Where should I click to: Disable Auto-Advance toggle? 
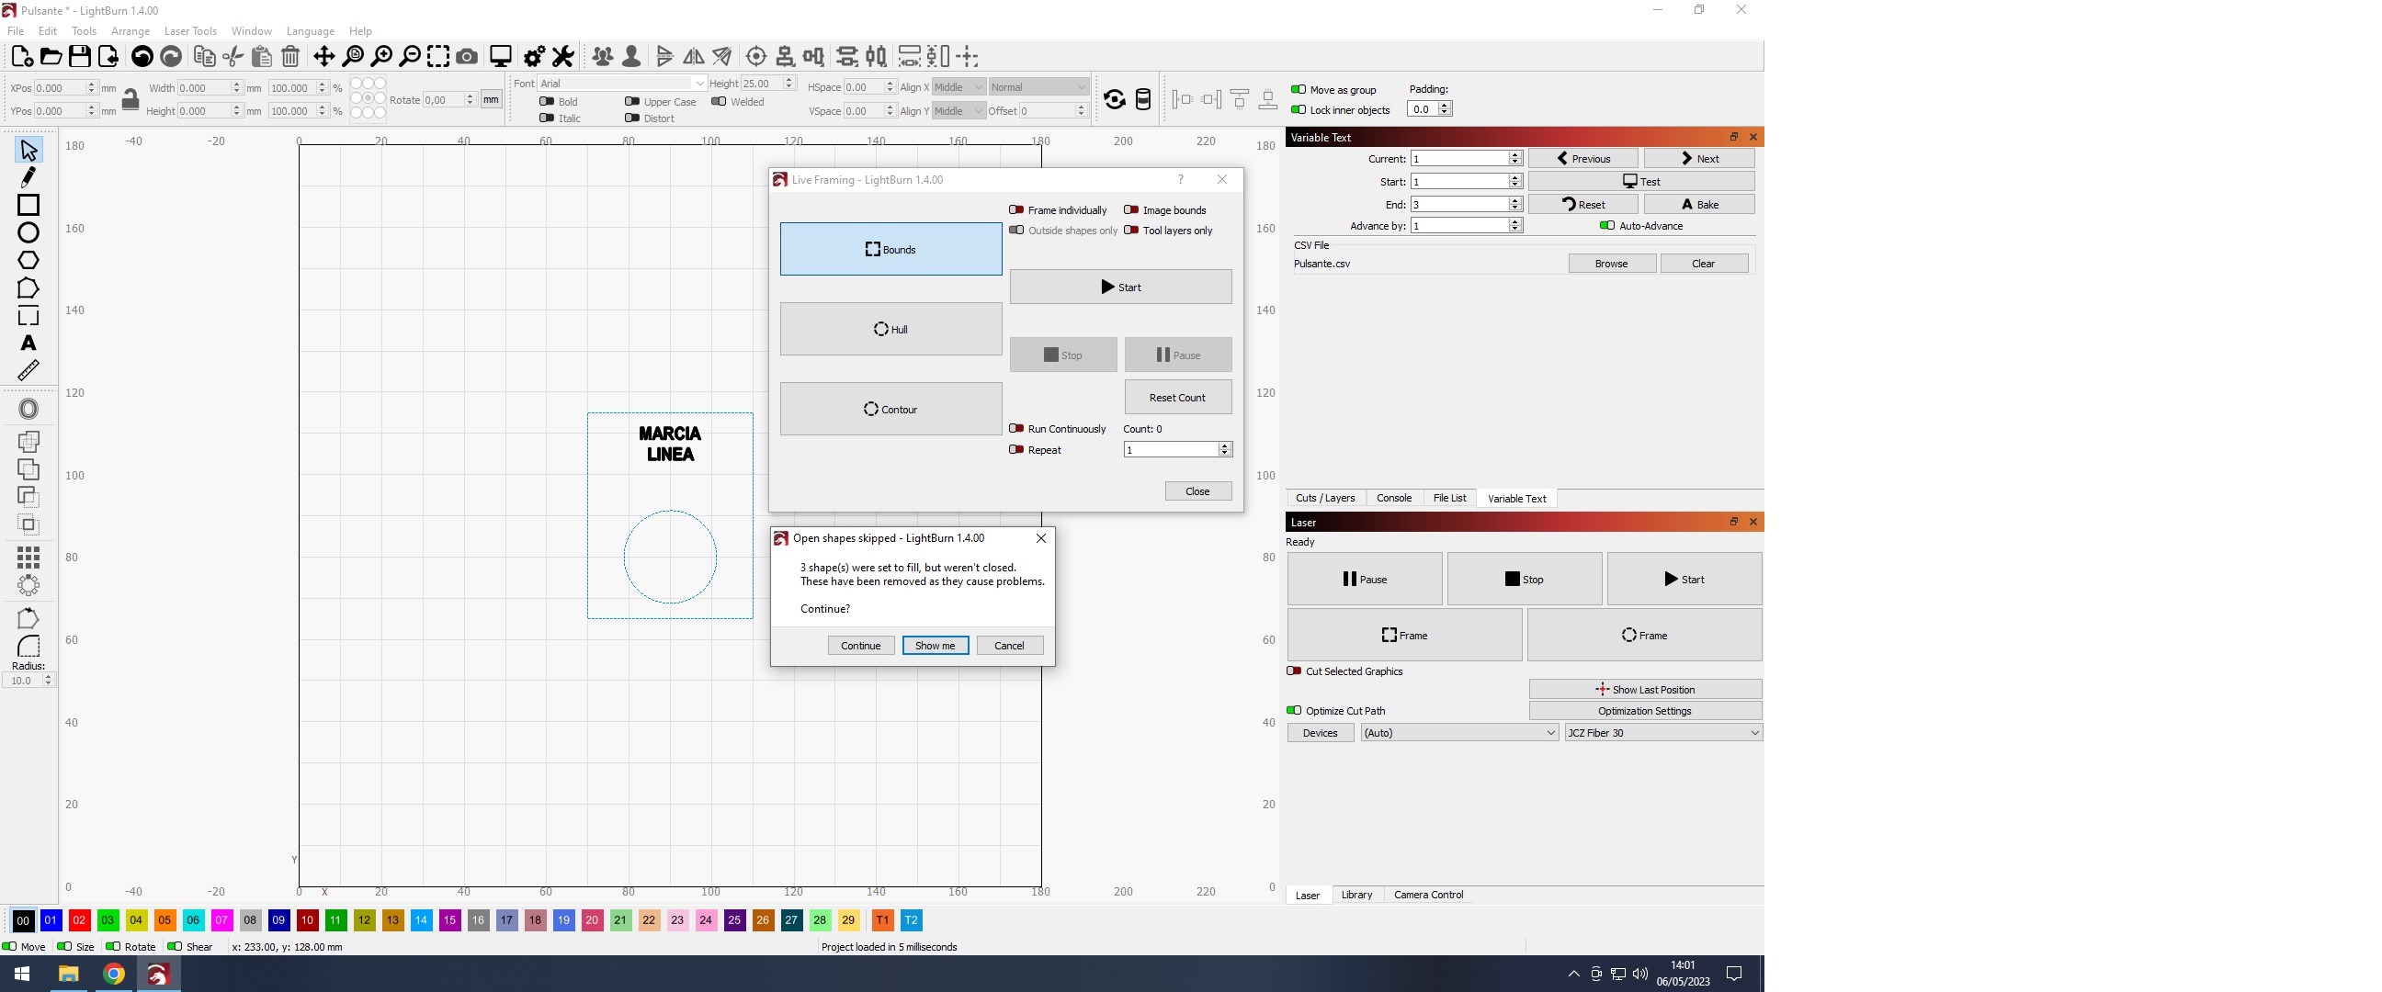[1606, 226]
